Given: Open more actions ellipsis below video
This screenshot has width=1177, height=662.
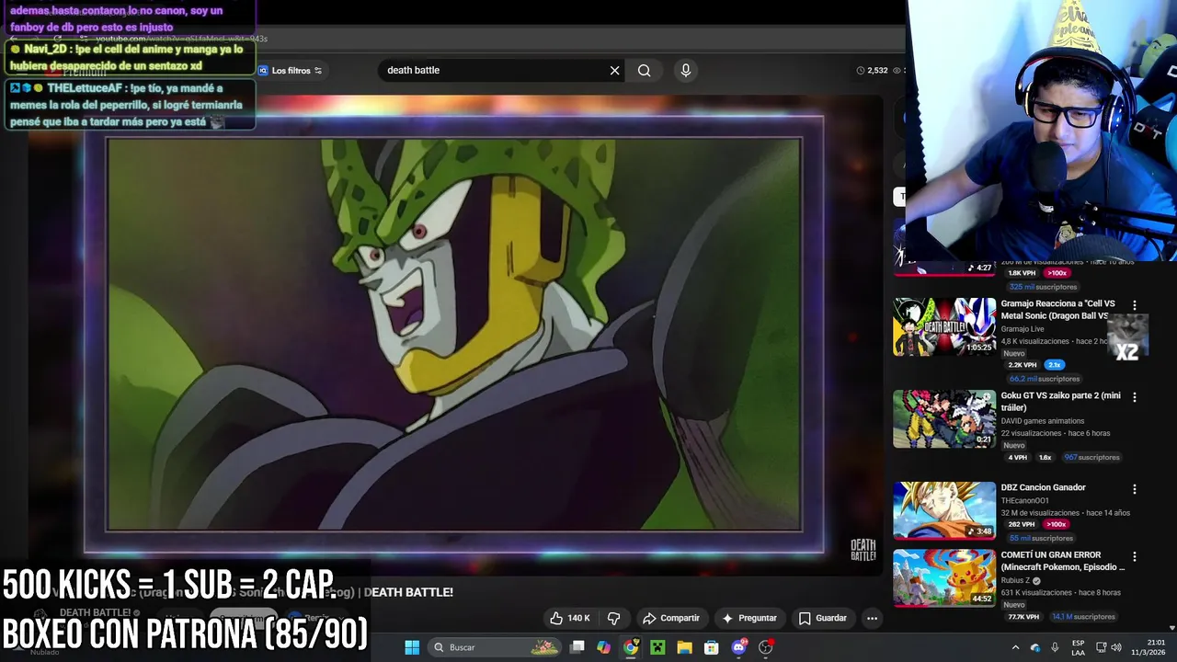Looking at the screenshot, I should tap(872, 618).
